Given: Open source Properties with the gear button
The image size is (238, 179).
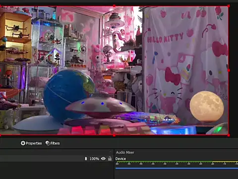Looking at the screenshot, I should tap(31, 143).
